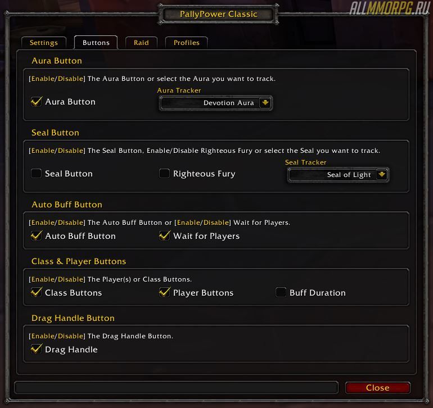433x408 pixels.
Task: Enable the Seal Button checkbox
Action: [36, 174]
